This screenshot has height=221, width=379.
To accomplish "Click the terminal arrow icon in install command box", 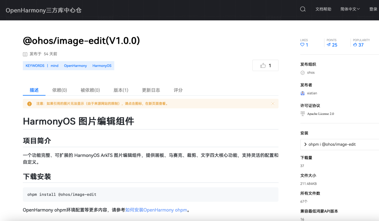I will pyautogui.click(x=305, y=144).
